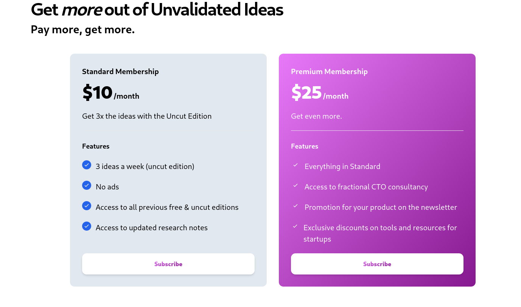Viewport: 521px width, 307px height.
Task: Subscribe to the Standard Membership plan
Action: coord(168,264)
